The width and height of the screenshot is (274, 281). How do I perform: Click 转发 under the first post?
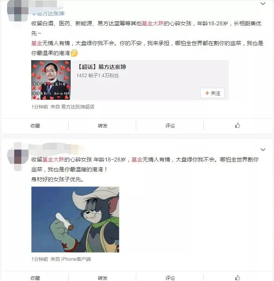click(x=103, y=125)
